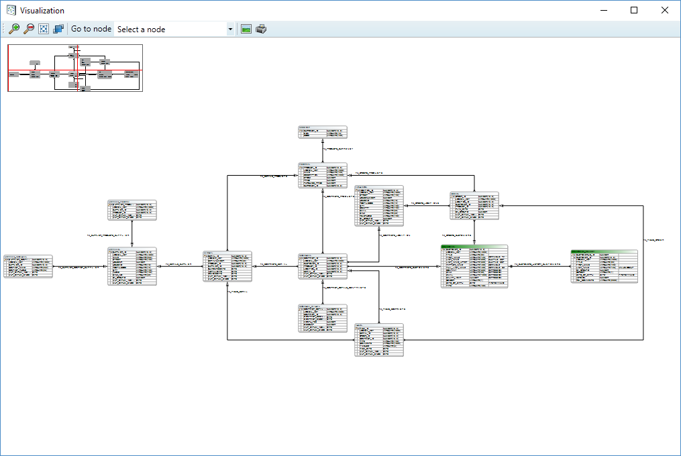Open the 'Select a node' combo box
This screenshot has height=456, width=681.
coord(170,29)
